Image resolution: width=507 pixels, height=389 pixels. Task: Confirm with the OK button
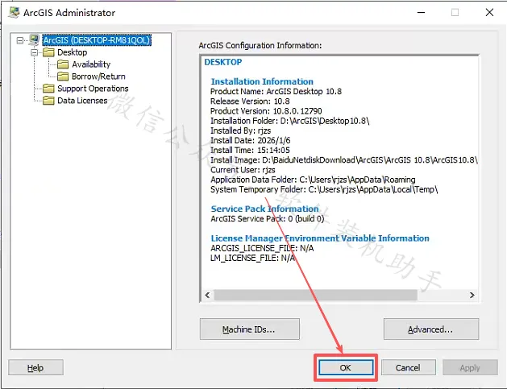click(346, 368)
